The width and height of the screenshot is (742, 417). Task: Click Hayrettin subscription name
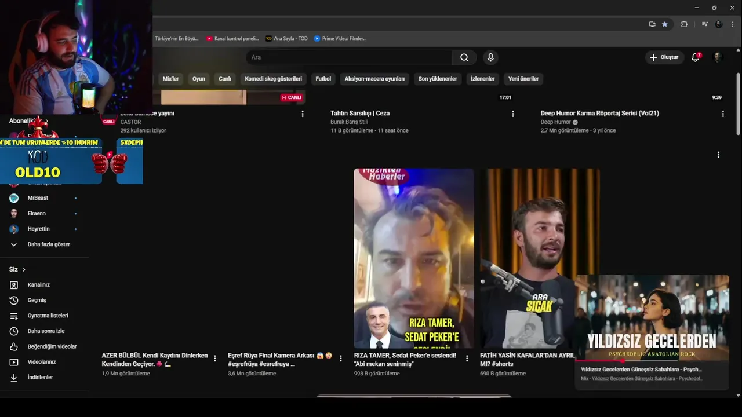[x=38, y=229]
